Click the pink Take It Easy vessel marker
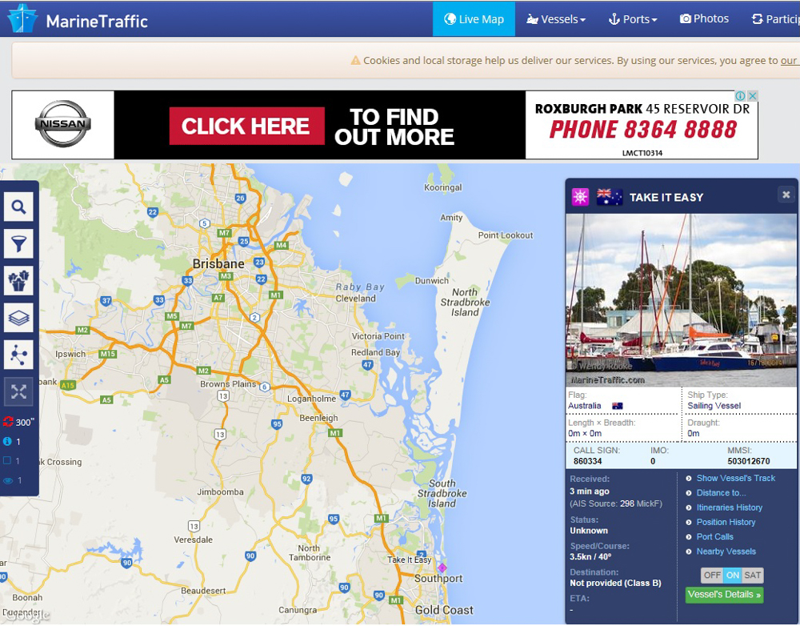The height and width of the screenshot is (626, 800). (442, 568)
